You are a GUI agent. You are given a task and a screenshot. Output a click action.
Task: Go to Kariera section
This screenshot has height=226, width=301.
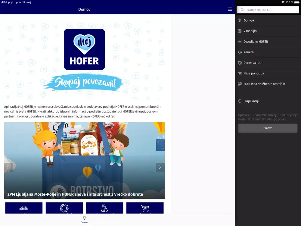click(x=268, y=52)
